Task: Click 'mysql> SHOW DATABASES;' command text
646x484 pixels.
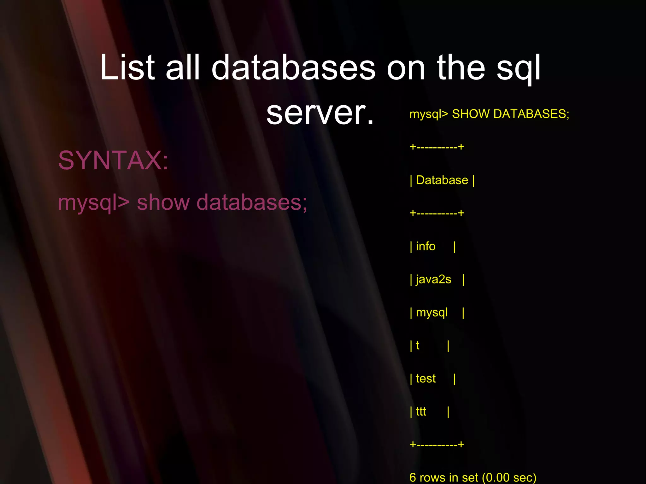Action: click(x=489, y=114)
